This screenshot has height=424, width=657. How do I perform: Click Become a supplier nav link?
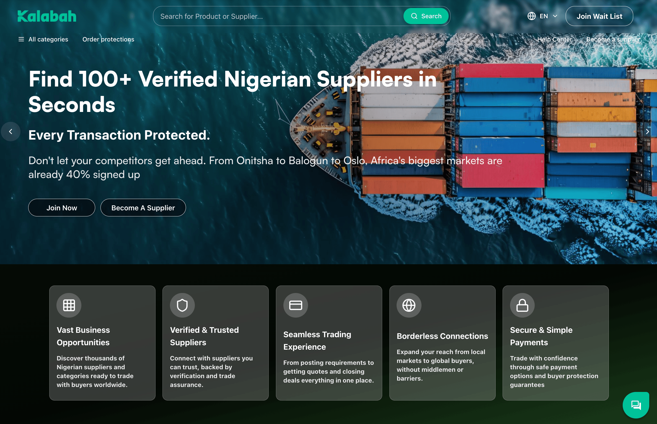(x=613, y=39)
